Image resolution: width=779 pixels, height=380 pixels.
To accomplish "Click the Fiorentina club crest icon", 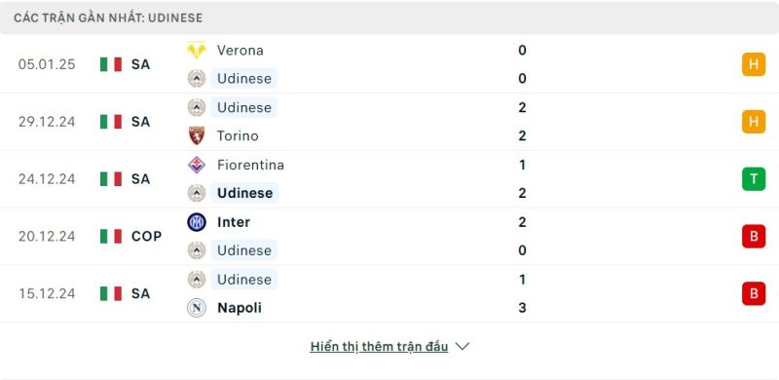I will (x=197, y=165).
